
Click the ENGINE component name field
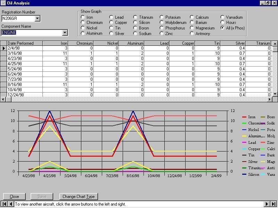click(31, 33)
